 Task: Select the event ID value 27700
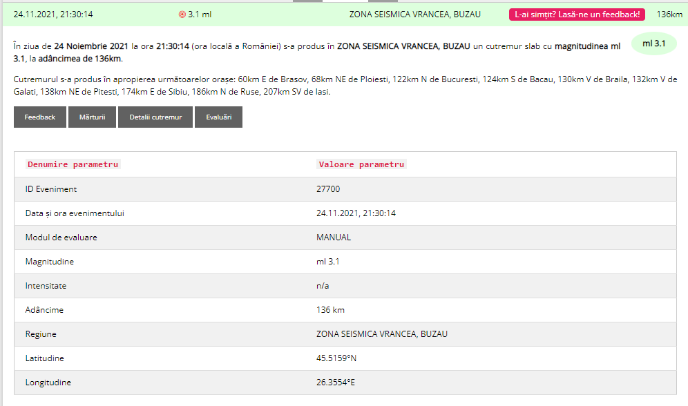[x=328, y=189]
